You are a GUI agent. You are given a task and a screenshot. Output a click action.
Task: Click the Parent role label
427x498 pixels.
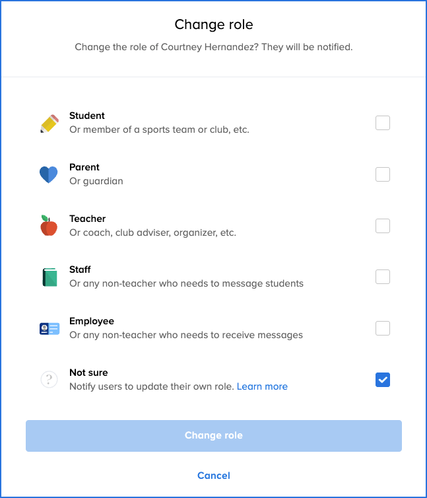(84, 167)
